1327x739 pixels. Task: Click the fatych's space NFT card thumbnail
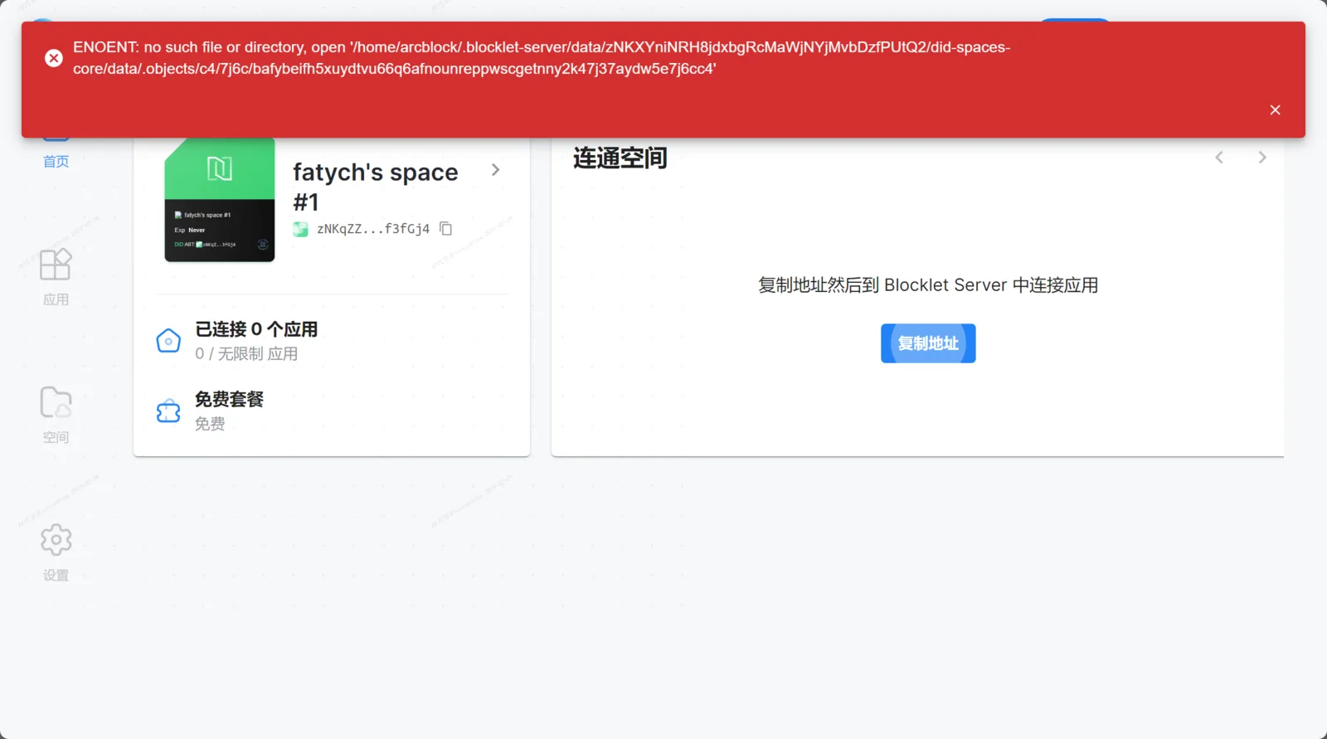click(x=220, y=200)
